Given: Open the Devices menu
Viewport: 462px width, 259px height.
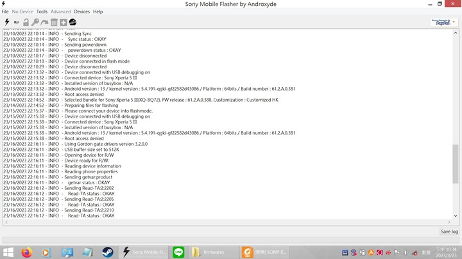Looking at the screenshot, I should pyautogui.click(x=81, y=12).
